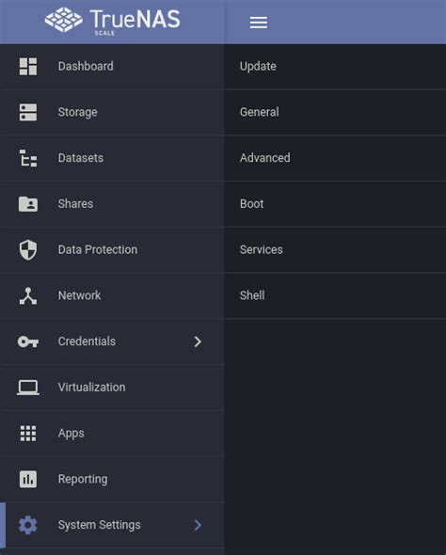Open Datasets via its tree icon

[x=28, y=158]
